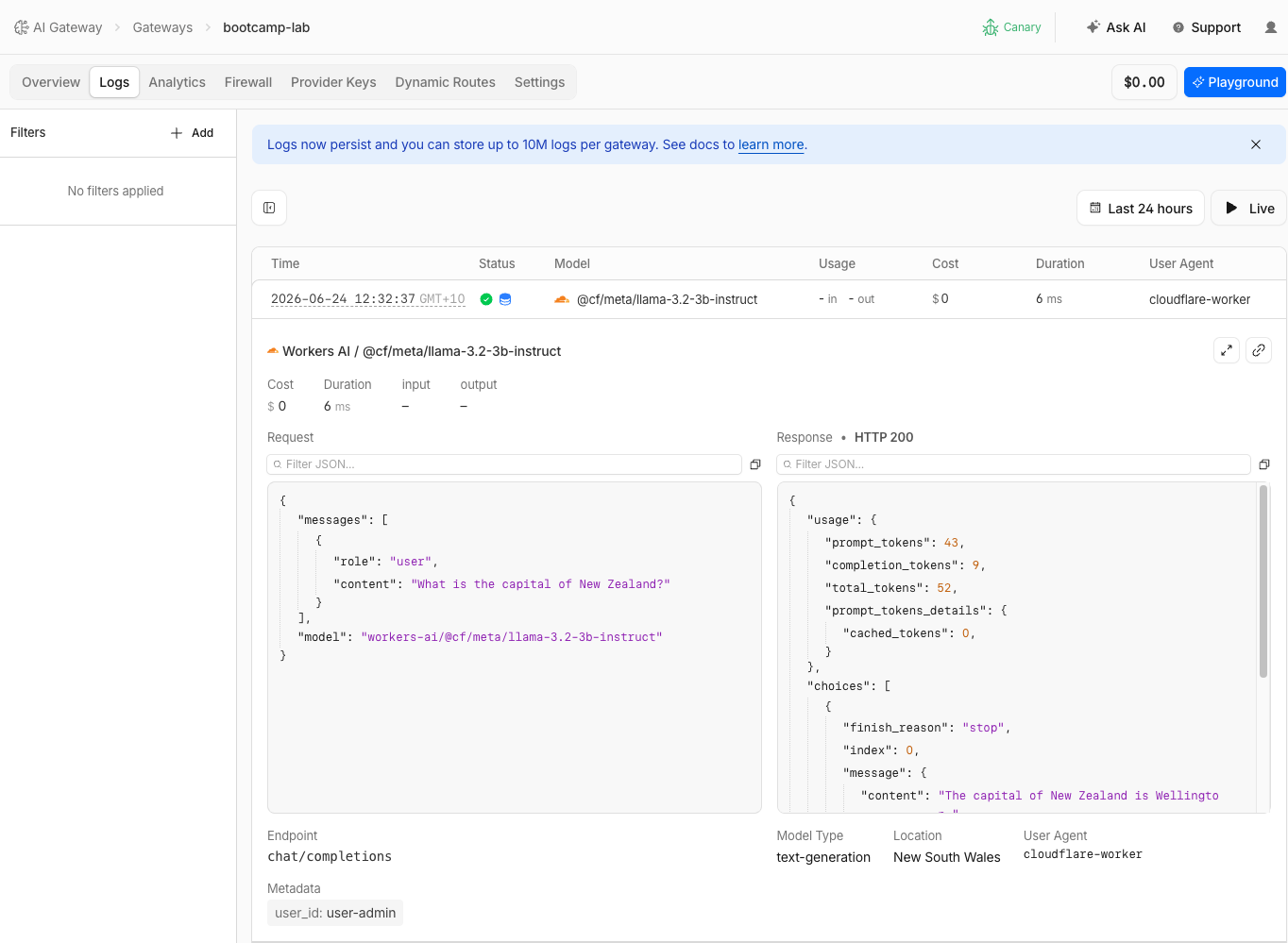Open the Analytics tab
The width and height of the screenshot is (1288, 943).
point(177,82)
